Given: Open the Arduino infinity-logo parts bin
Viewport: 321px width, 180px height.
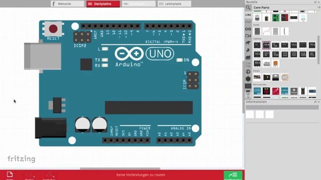Looking at the screenshot, I should pos(248,29).
